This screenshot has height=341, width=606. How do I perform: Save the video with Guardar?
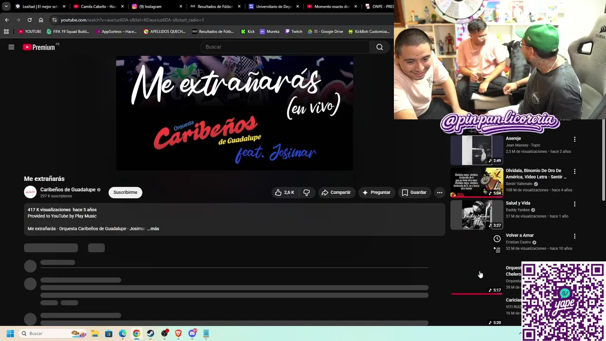coord(414,192)
